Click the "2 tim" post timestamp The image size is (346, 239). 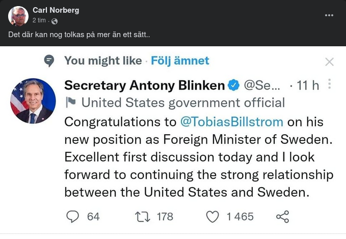click(x=40, y=20)
